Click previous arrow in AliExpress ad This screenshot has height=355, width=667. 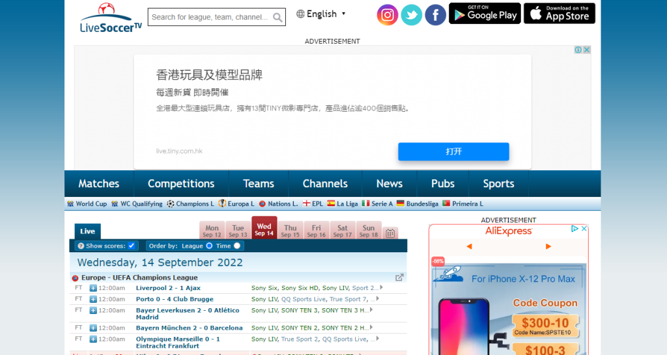point(469,246)
